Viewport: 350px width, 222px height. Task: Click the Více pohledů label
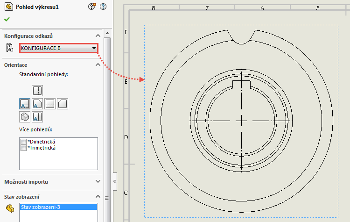(36, 129)
